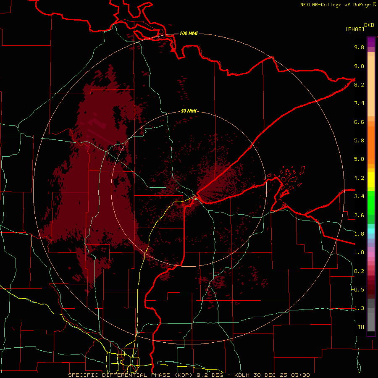378x378 pixels.
Task: Click the 8.2 scale label
Action: (x=359, y=84)
